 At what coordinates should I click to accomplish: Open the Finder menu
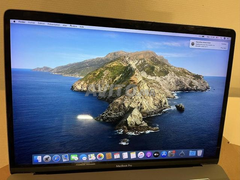tap(22, 22)
